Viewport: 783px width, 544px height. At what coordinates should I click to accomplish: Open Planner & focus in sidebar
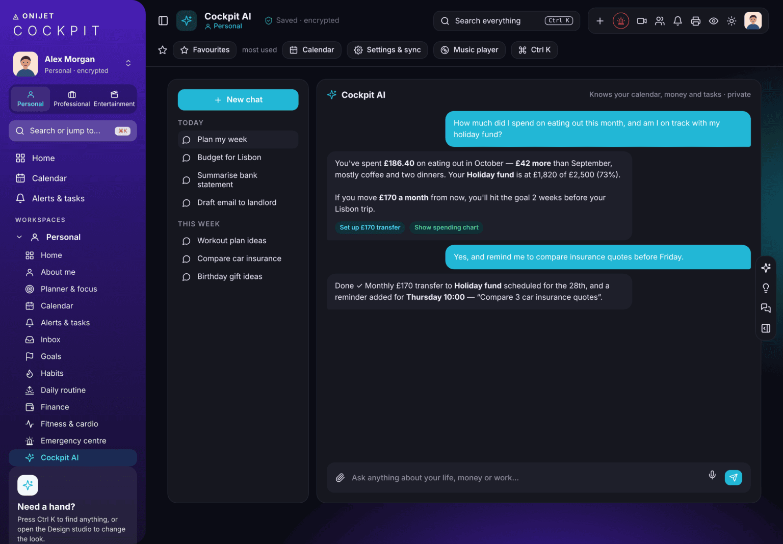73,289
